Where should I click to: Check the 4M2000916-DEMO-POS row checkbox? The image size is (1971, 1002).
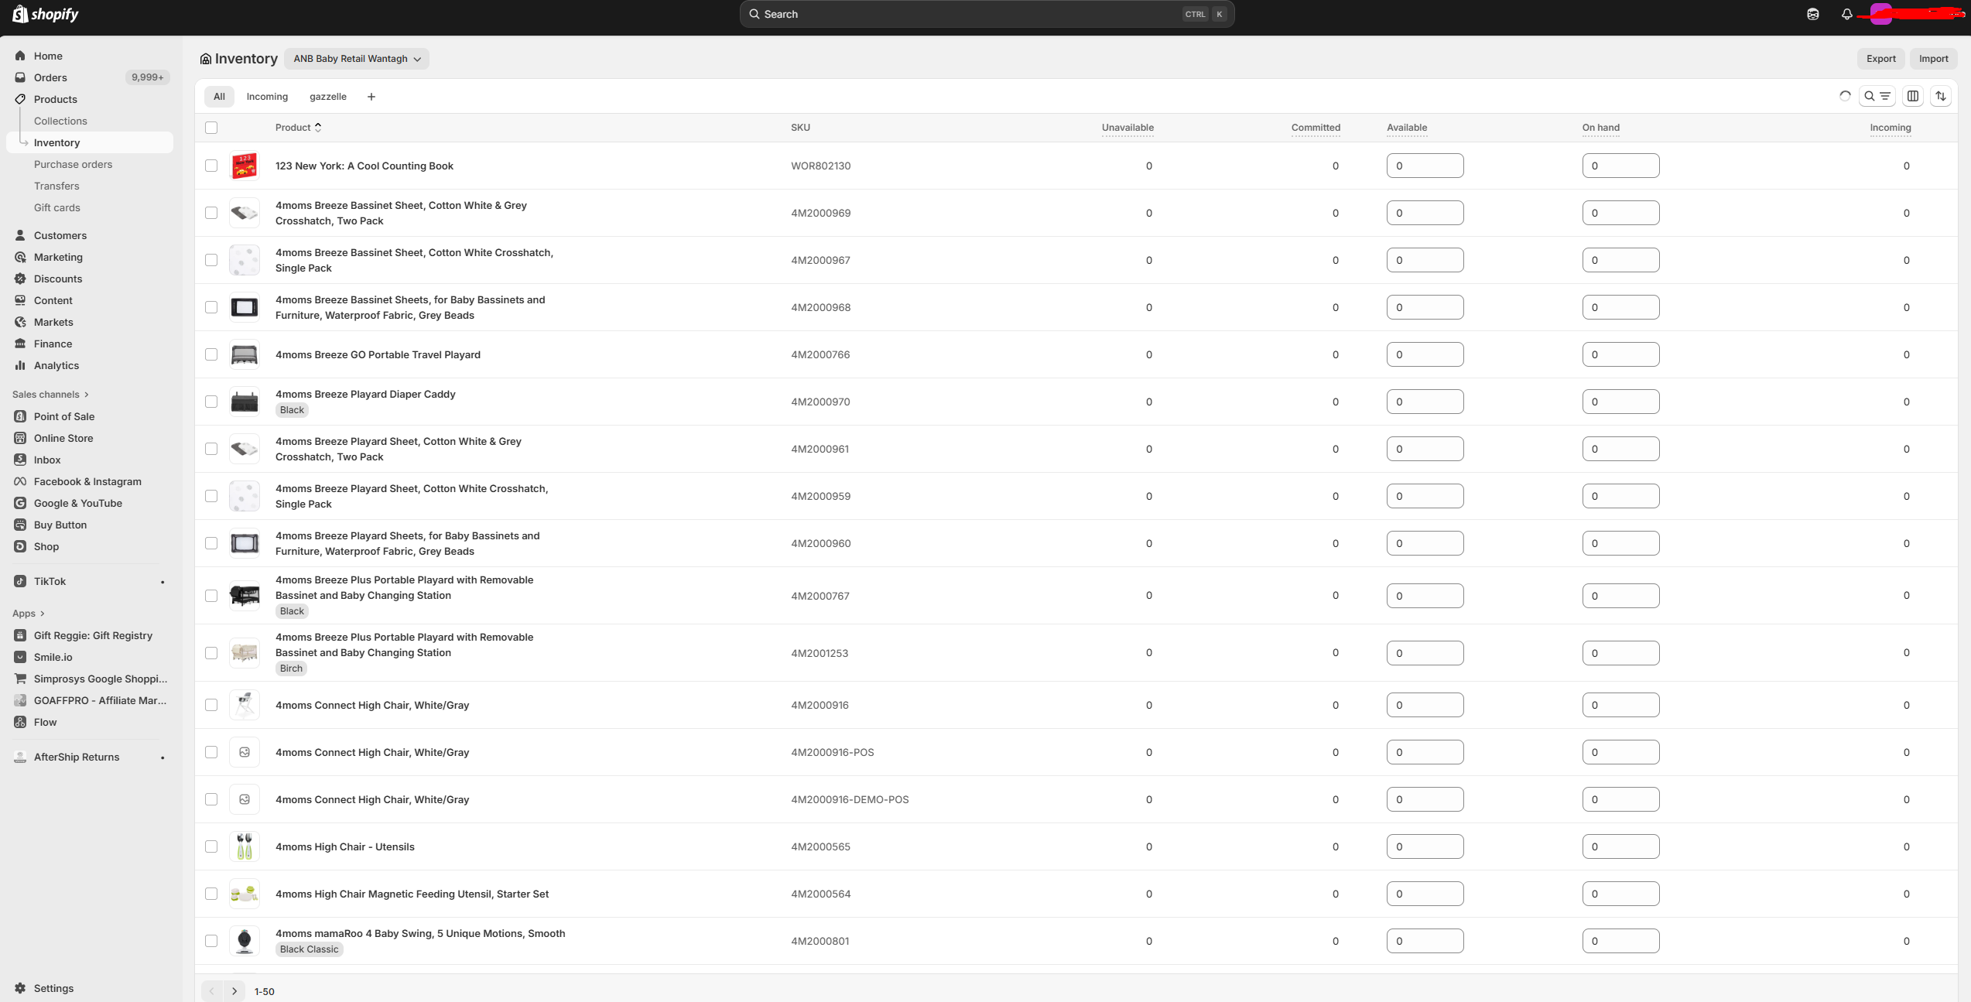[x=211, y=799]
